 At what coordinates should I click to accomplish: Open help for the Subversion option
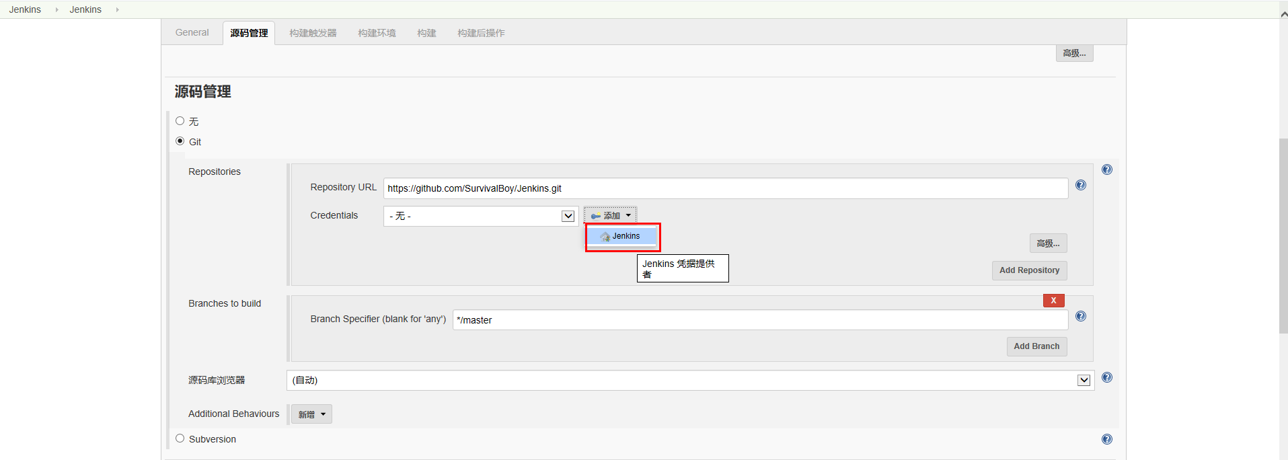pyautogui.click(x=1107, y=439)
